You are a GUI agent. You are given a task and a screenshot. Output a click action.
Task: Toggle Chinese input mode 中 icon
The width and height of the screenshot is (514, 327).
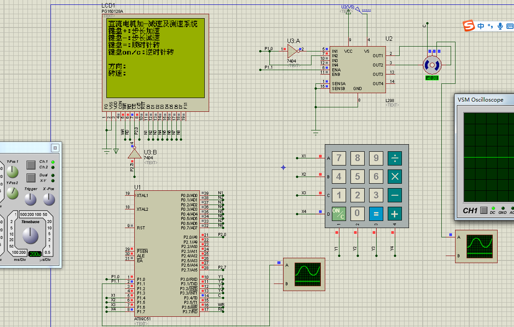[481, 26]
